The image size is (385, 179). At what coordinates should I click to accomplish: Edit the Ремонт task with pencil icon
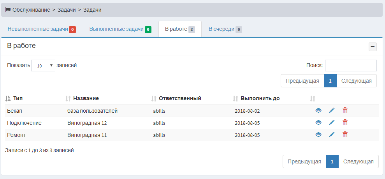click(332, 135)
